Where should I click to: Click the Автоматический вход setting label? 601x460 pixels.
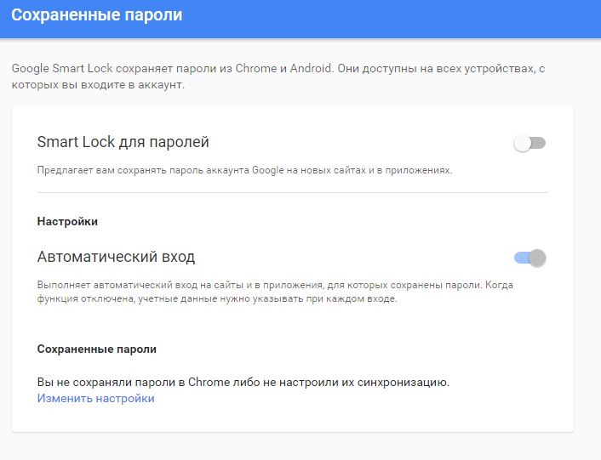pyautogui.click(x=116, y=257)
